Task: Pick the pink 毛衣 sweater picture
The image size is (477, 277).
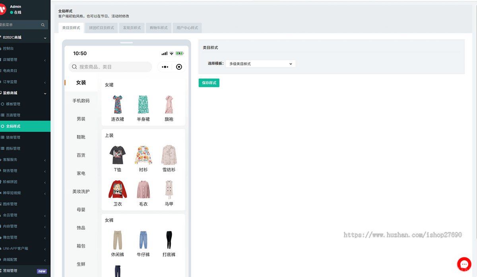Action: [x=143, y=189]
